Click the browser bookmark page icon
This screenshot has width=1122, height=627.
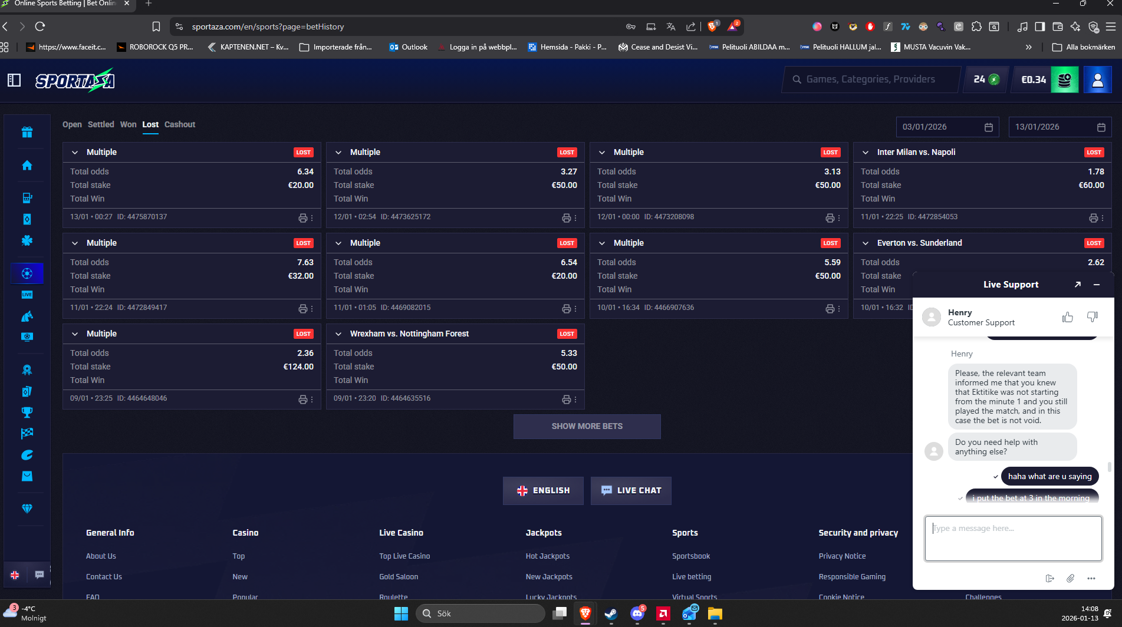(156, 27)
